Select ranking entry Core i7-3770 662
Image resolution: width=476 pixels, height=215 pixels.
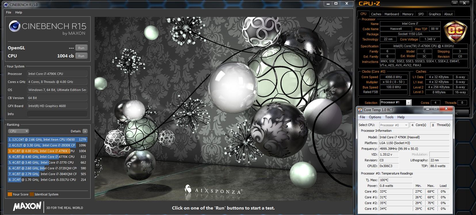click(47, 162)
